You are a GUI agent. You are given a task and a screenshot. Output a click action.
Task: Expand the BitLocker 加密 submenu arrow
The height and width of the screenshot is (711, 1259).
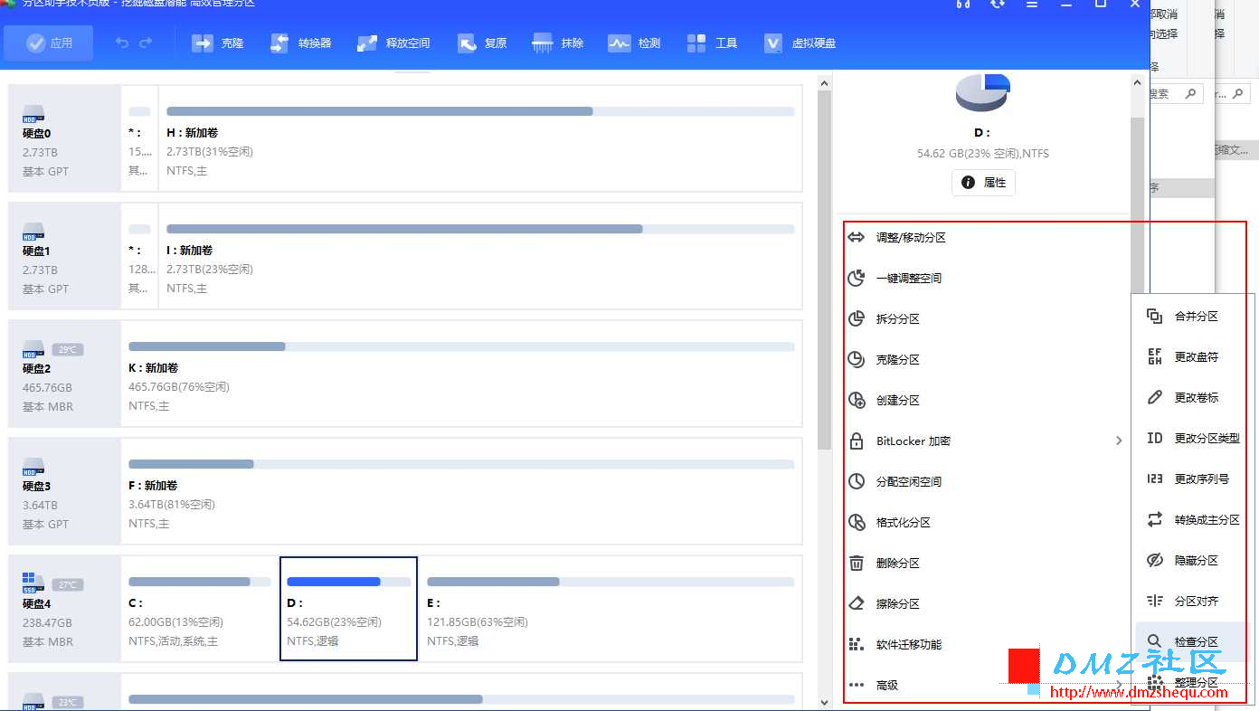point(1119,441)
